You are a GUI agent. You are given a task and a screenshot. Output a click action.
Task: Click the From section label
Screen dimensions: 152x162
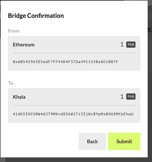pos(14,31)
